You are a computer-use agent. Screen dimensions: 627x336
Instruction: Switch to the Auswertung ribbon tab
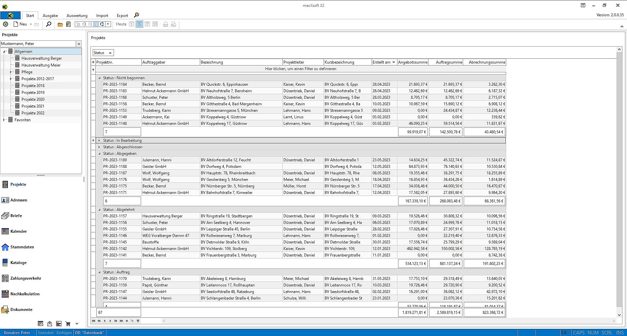tap(77, 15)
